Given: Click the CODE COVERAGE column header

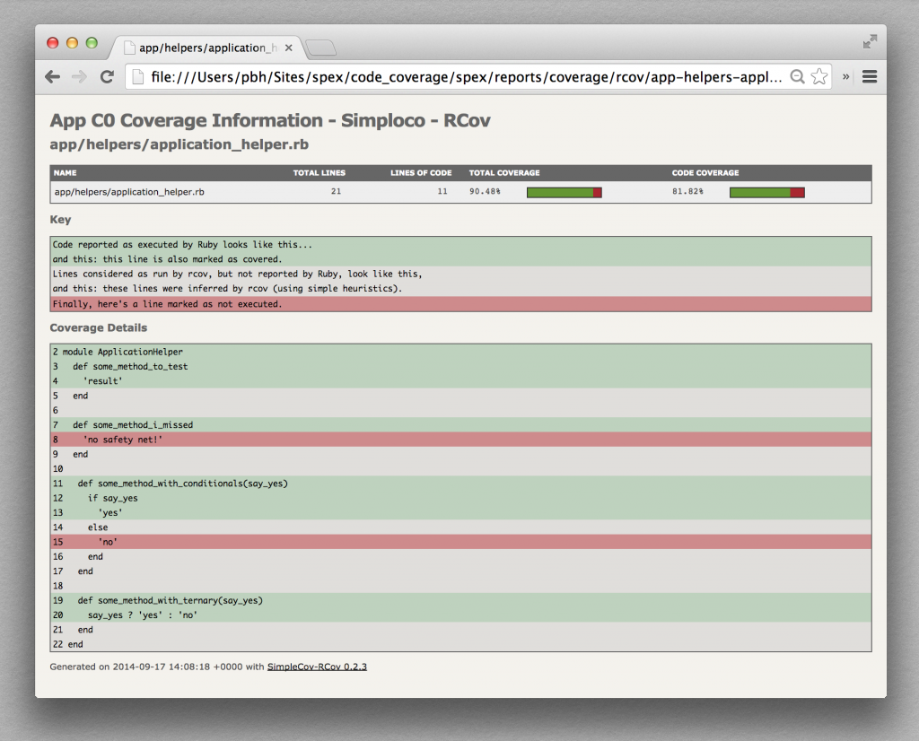Looking at the screenshot, I should point(705,173).
